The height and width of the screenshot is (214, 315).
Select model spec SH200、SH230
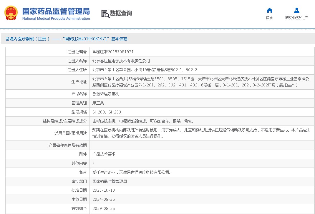(107, 112)
